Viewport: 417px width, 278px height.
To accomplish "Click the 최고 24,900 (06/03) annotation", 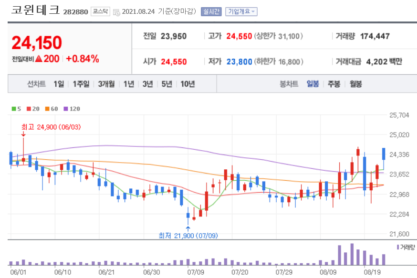I will click(x=51, y=127).
